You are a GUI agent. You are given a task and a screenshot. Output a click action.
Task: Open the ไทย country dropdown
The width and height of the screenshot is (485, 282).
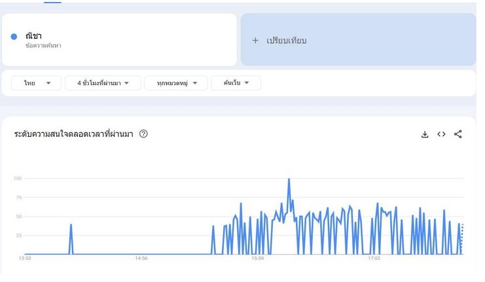click(37, 83)
